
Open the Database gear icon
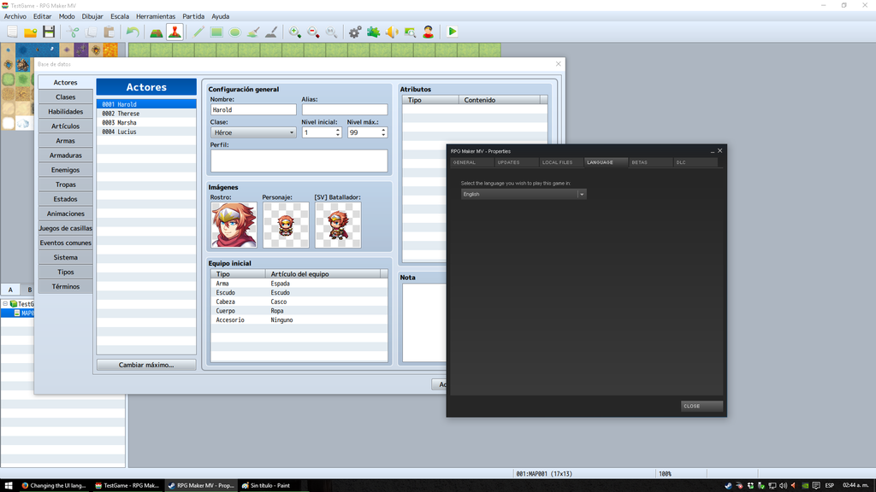coord(355,32)
